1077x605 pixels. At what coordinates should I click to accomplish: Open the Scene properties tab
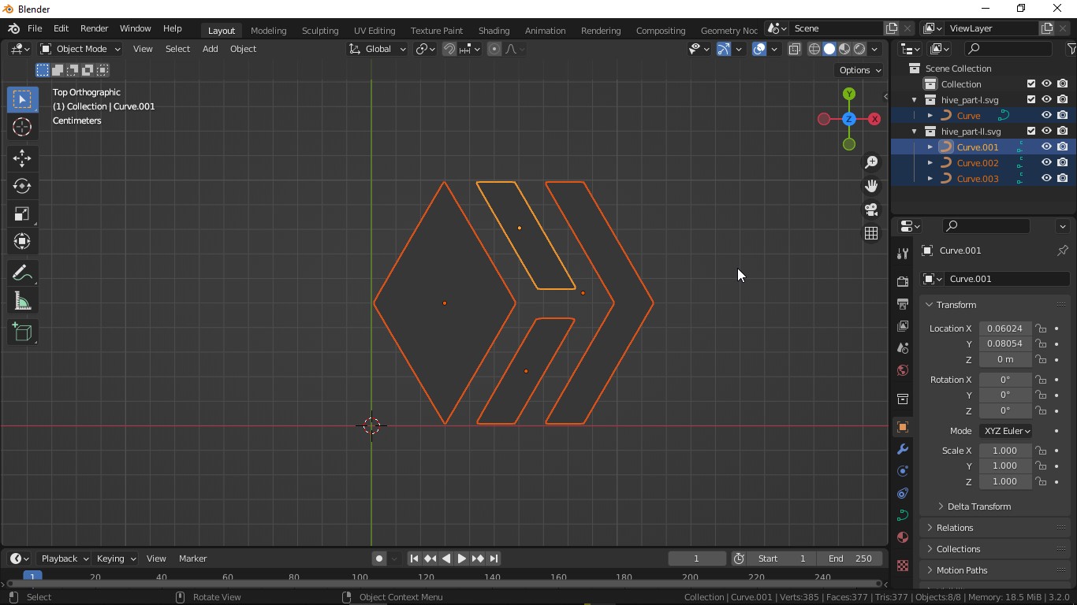[903, 347]
